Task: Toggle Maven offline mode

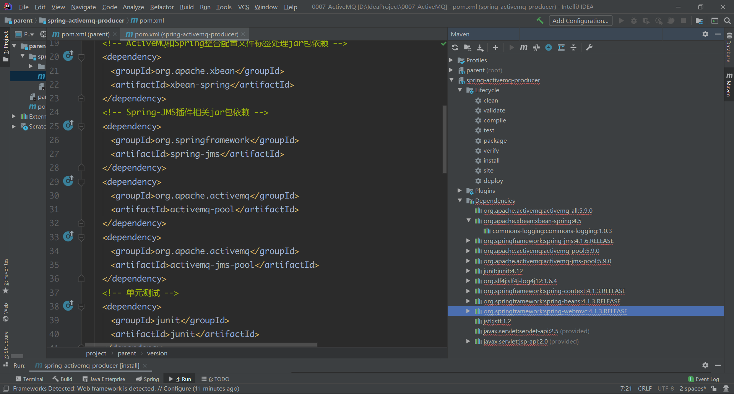Action: [536, 47]
